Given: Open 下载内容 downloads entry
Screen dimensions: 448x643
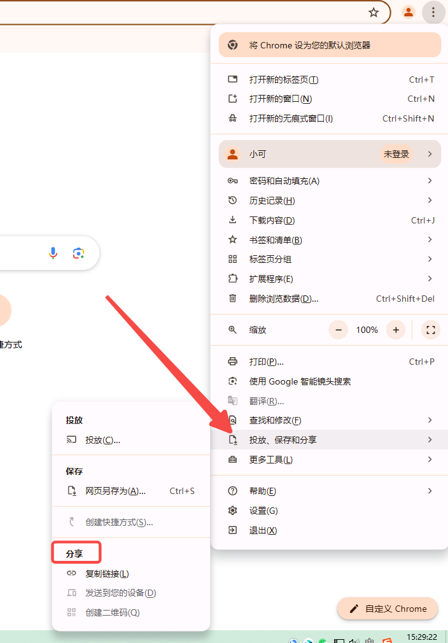Looking at the screenshot, I should 330,220.
